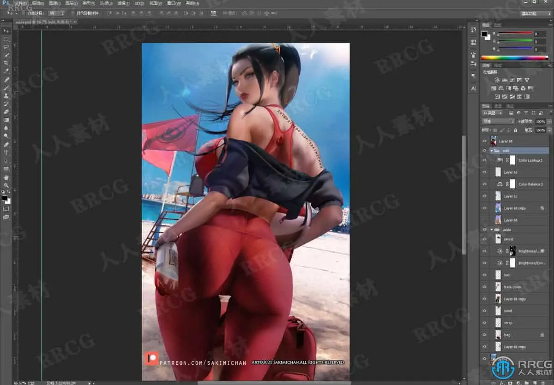Hide the head layer
The width and height of the screenshot is (554, 385).
point(484,311)
